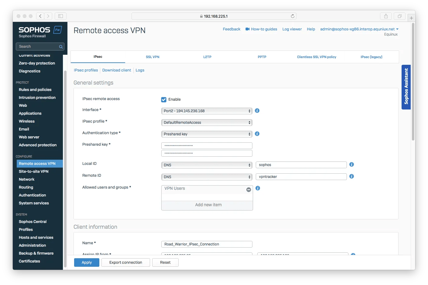
Task: Click the info icon beside Authentication type
Action: coord(257,134)
